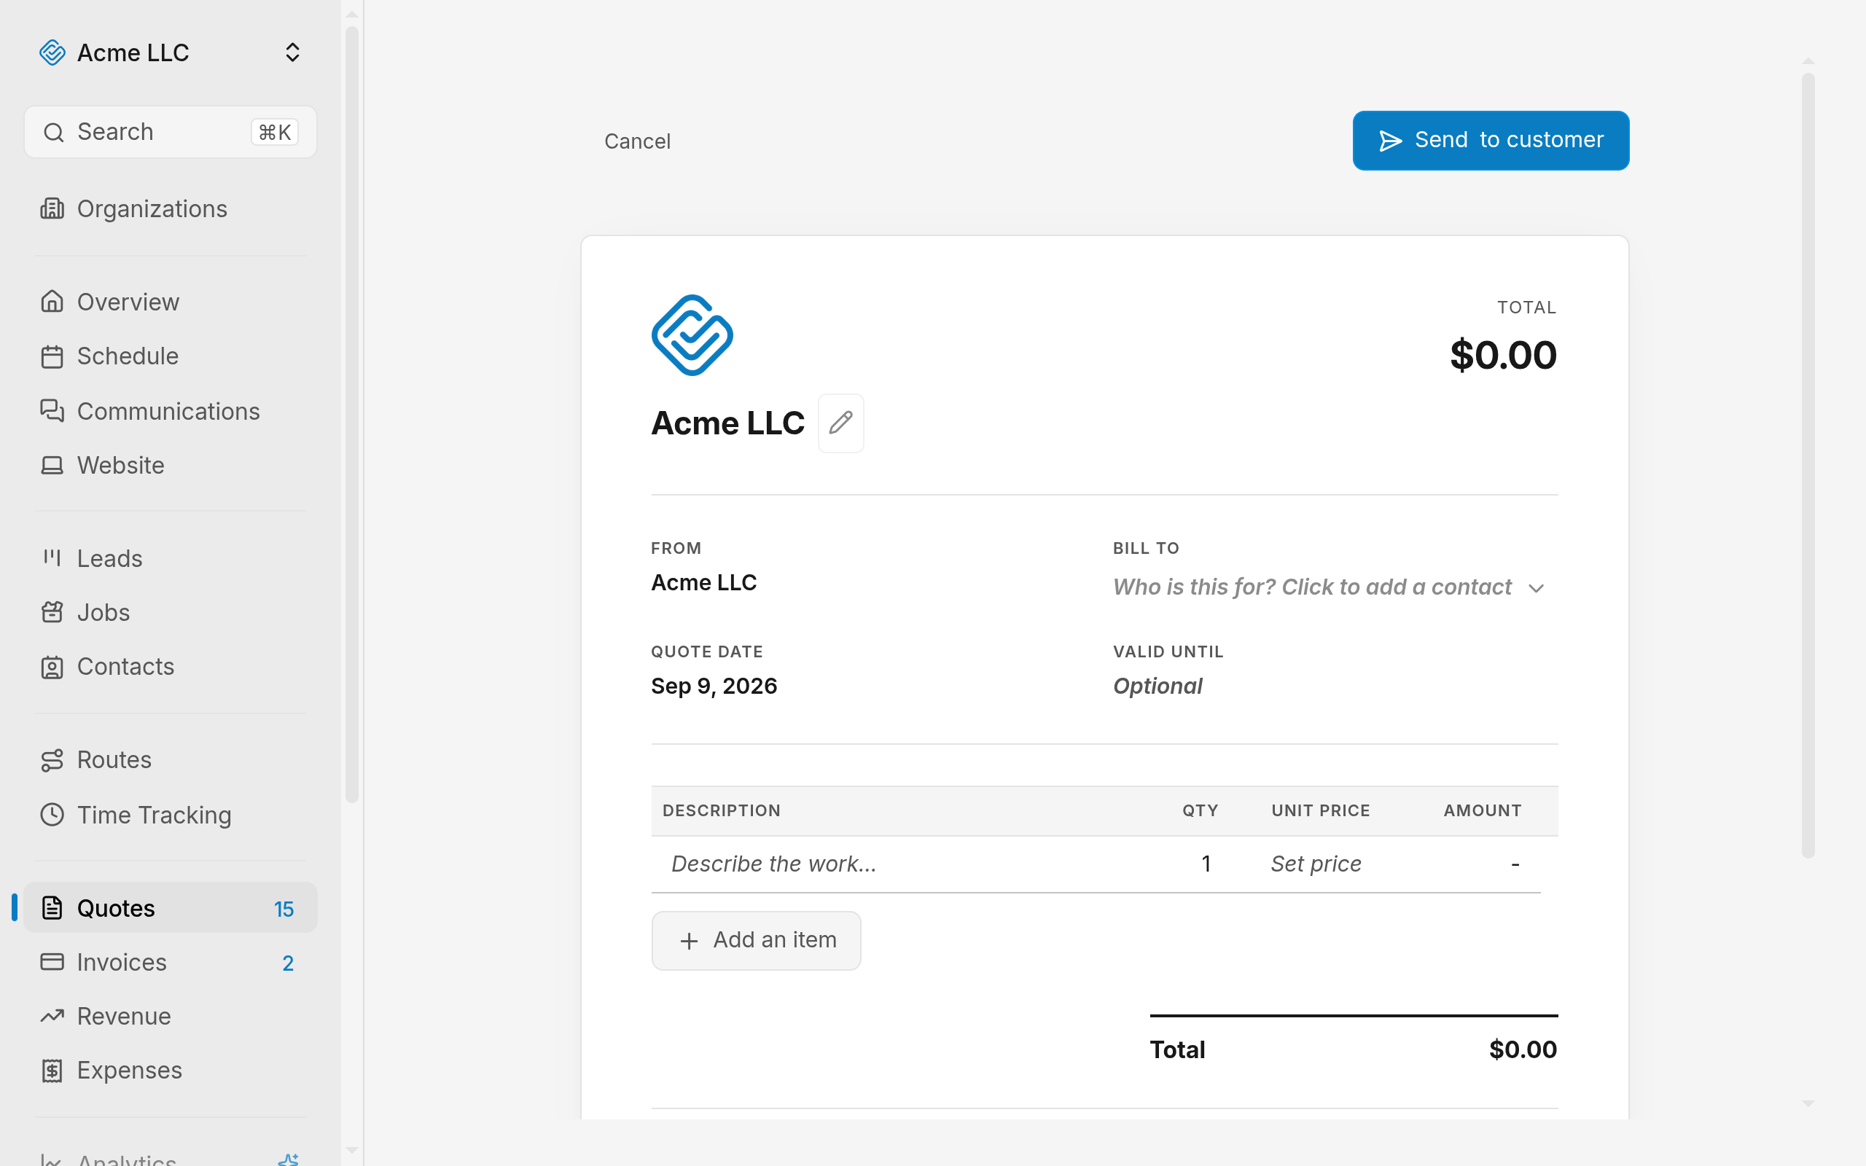The image size is (1866, 1166).
Task: Open Time Tracking via the clock icon
Action: coord(52,814)
